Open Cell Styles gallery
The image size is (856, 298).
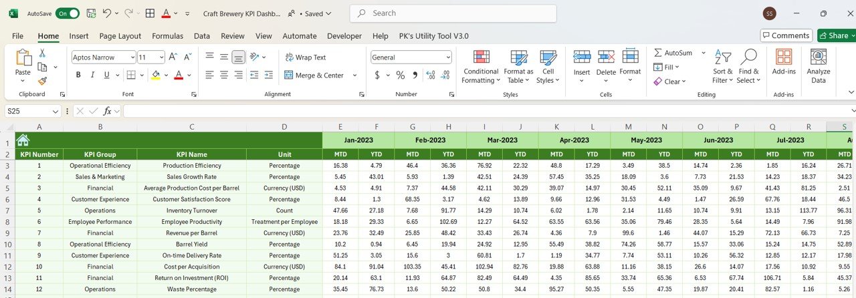coord(548,66)
